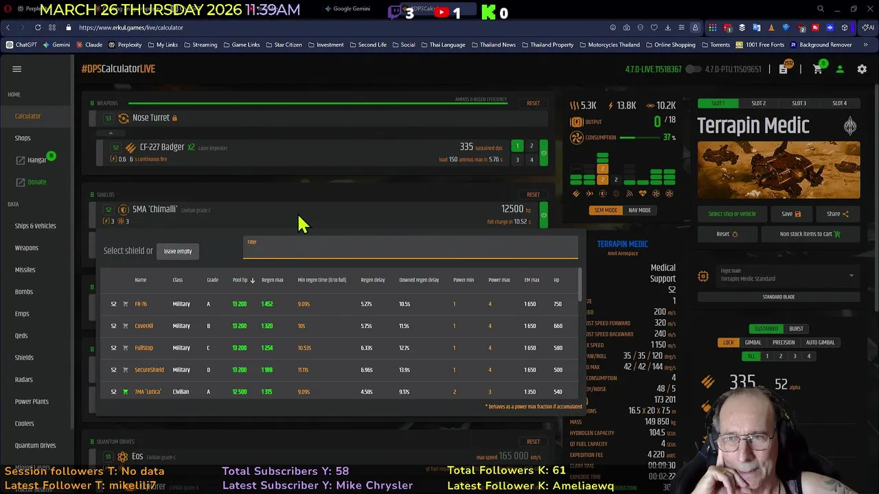The image size is (879, 494).
Task: Open the Thailand Property bookmarks folder
Action: (x=547, y=45)
